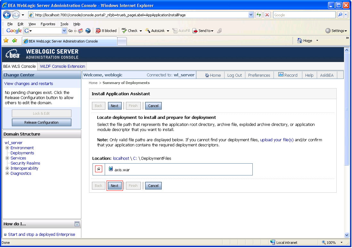The height and width of the screenshot is (248, 352).
Task: Click the How do I panel minimize icon
Action: (77, 224)
